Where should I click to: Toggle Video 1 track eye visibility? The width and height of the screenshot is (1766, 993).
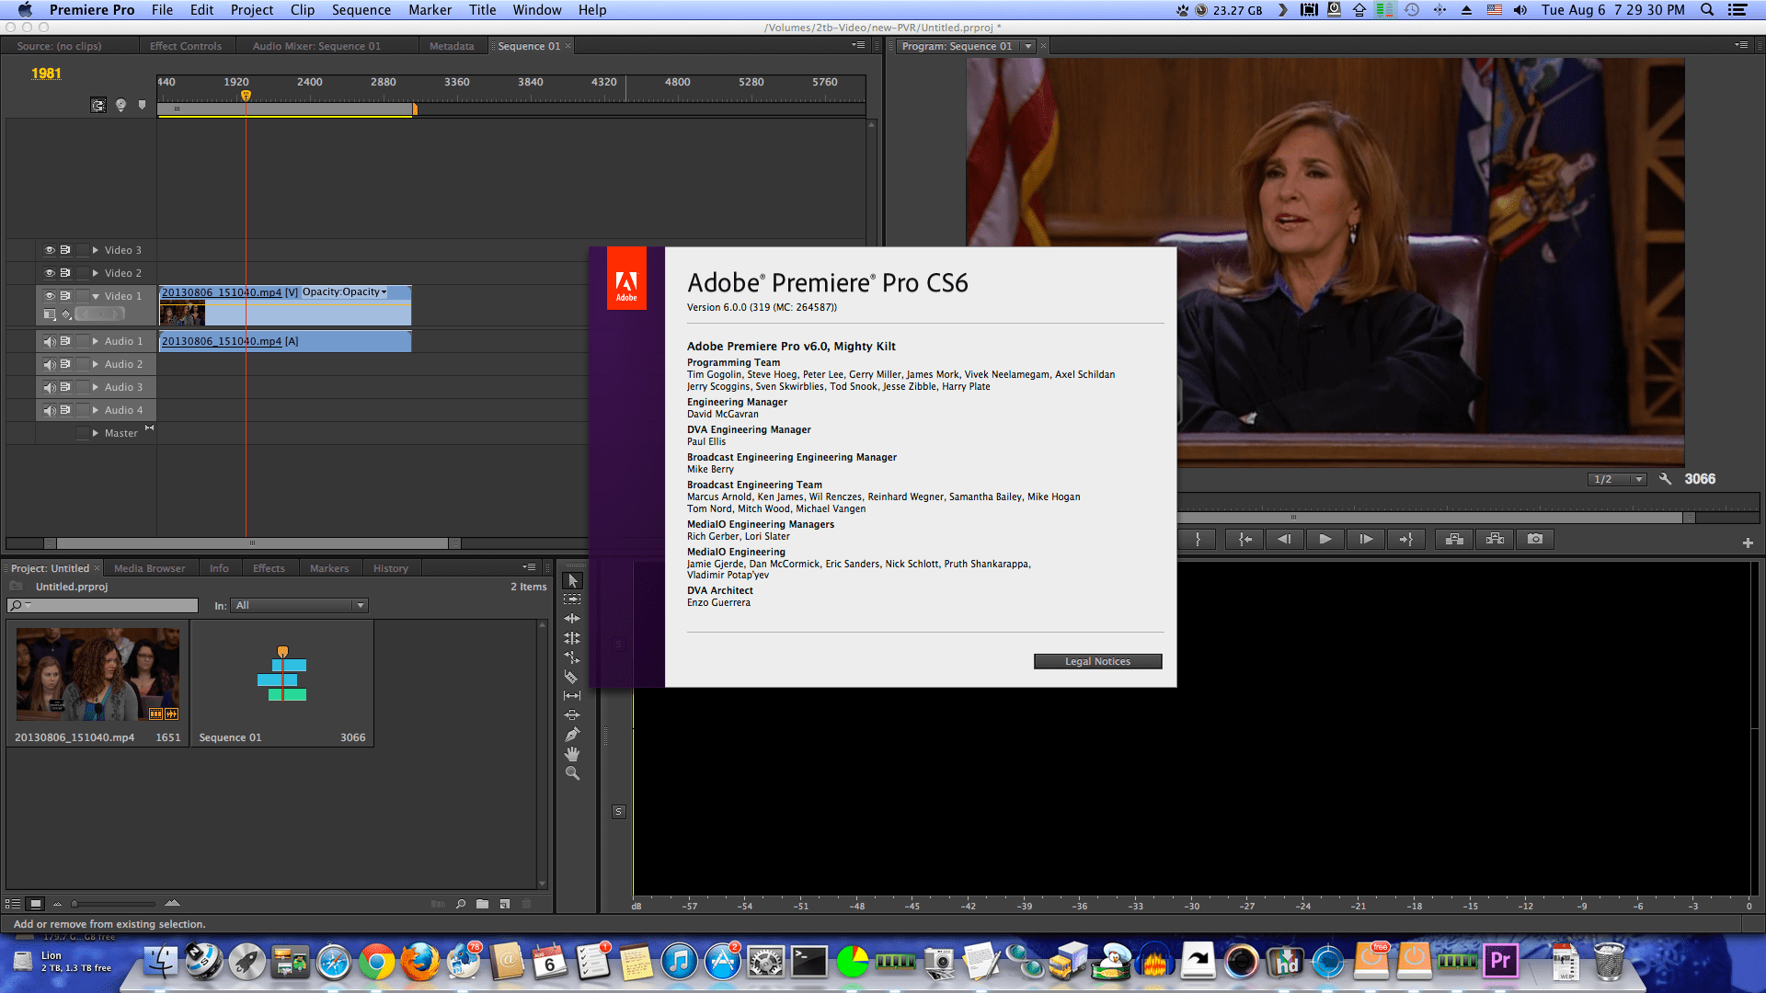[x=50, y=296]
